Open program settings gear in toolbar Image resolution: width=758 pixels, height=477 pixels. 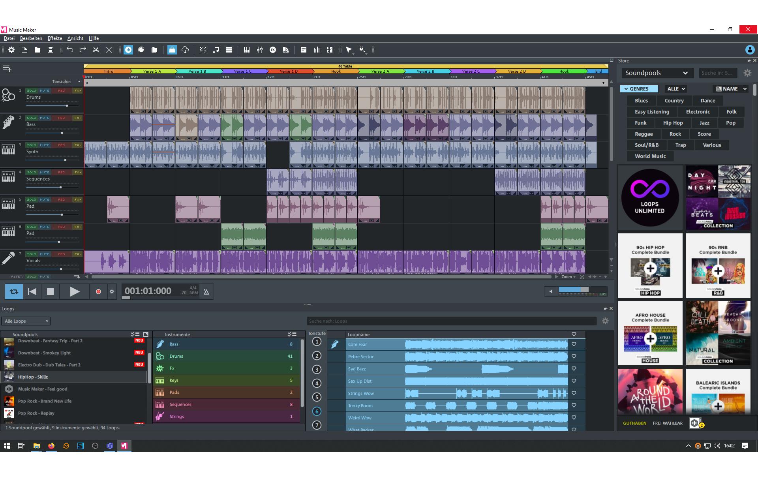click(11, 50)
